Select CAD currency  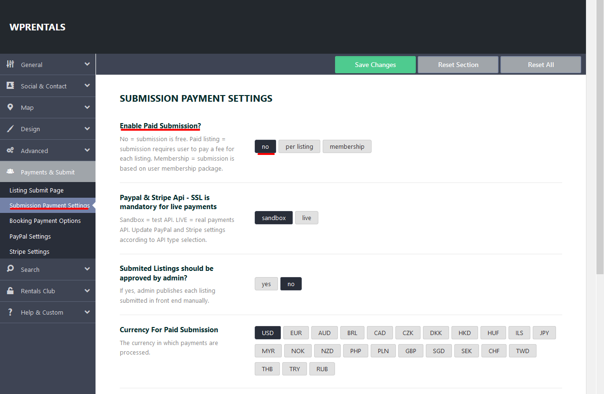coord(380,333)
